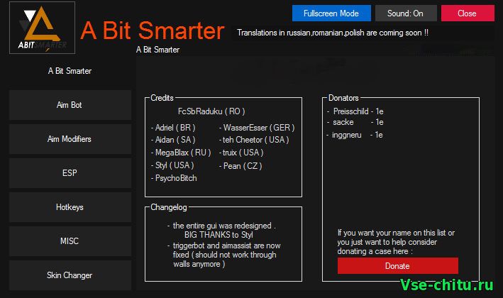Screen dimensions: 503x298
Task: Select the sidebar heading A Bit Smarter
Action: pos(70,71)
